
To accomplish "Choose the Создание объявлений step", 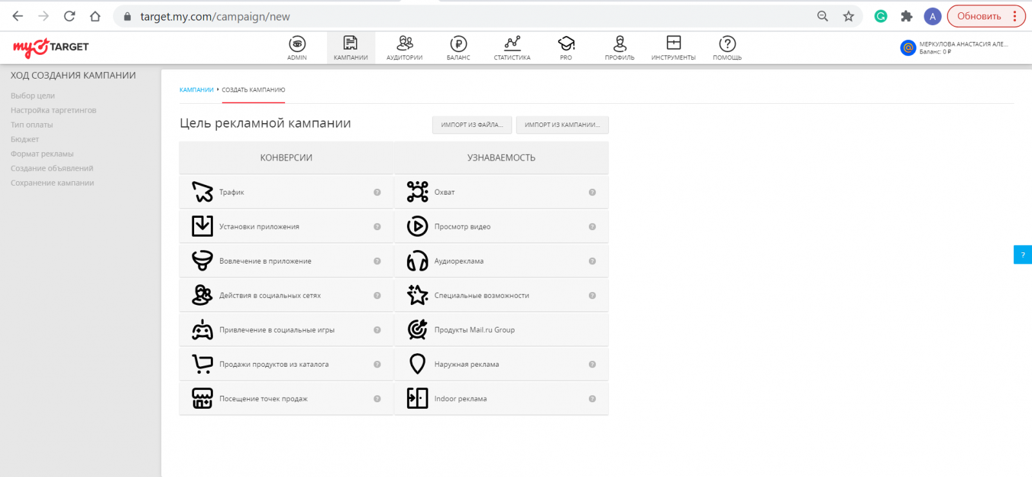I will pyautogui.click(x=52, y=168).
